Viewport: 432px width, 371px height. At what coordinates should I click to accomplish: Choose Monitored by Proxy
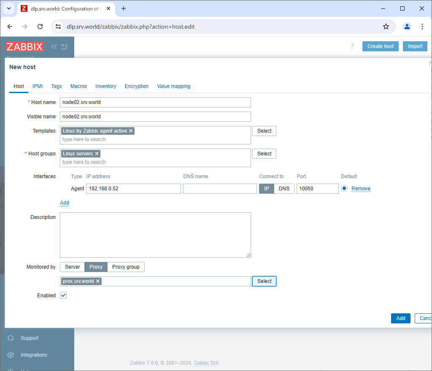click(96, 267)
